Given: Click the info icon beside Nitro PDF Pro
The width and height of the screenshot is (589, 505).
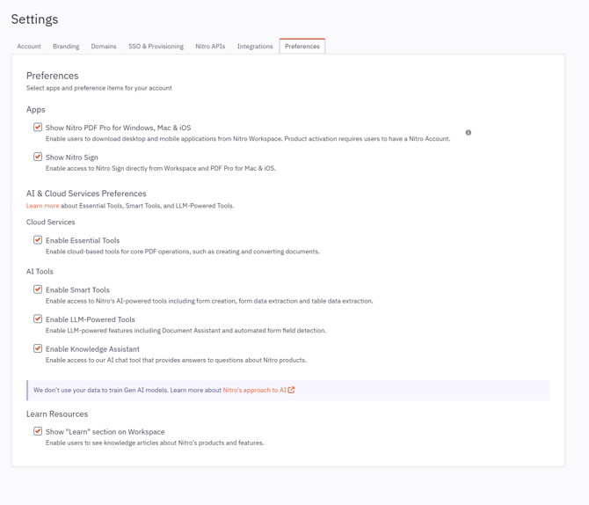Looking at the screenshot, I should coord(469,133).
